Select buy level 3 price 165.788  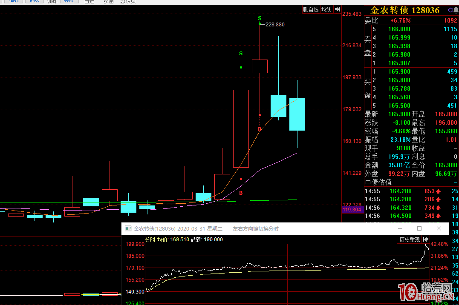coord(399,88)
